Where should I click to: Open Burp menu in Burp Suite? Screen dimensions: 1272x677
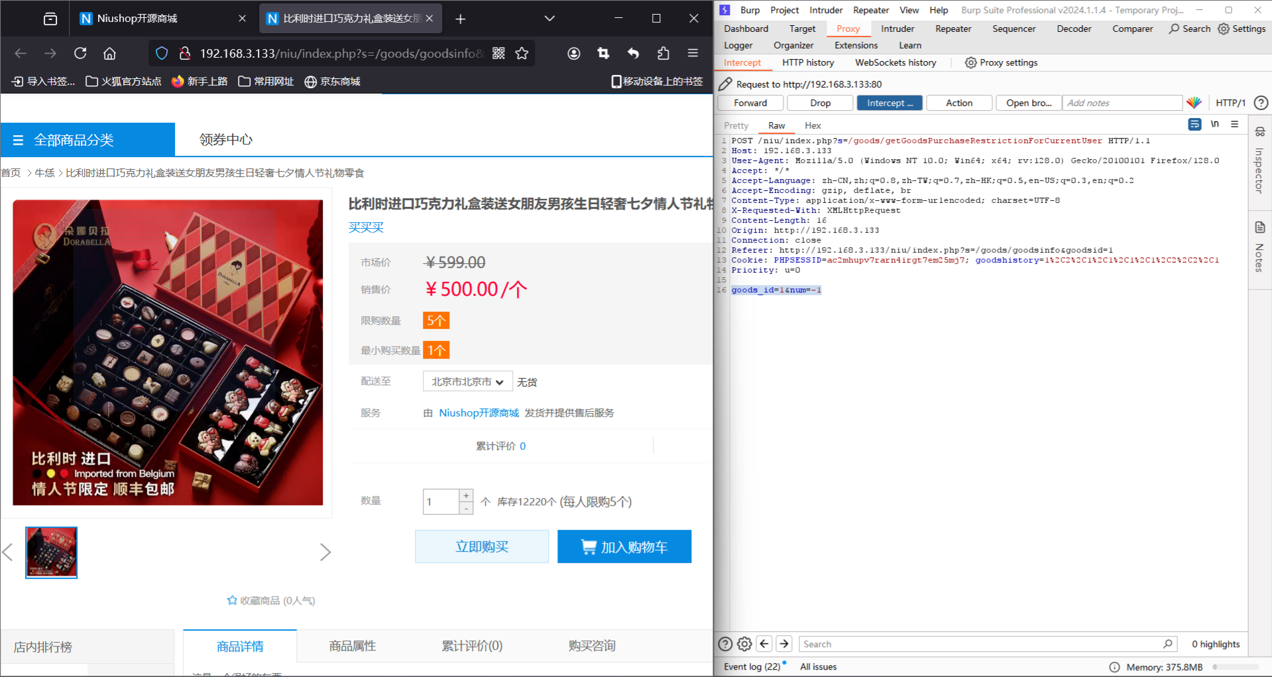(x=750, y=10)
